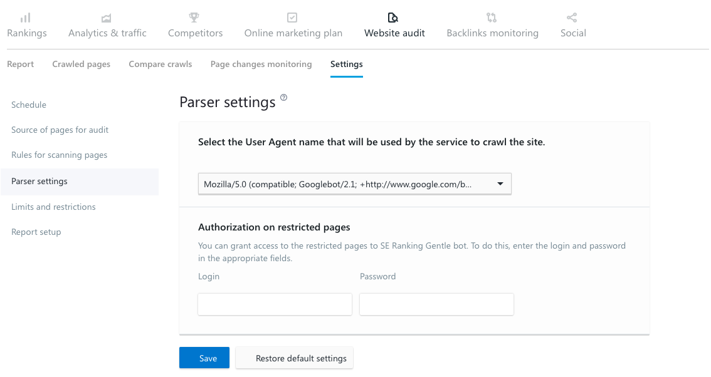Open the help icon beside Parser settings
The image size is (711, 377).
[x=284, y=98]
